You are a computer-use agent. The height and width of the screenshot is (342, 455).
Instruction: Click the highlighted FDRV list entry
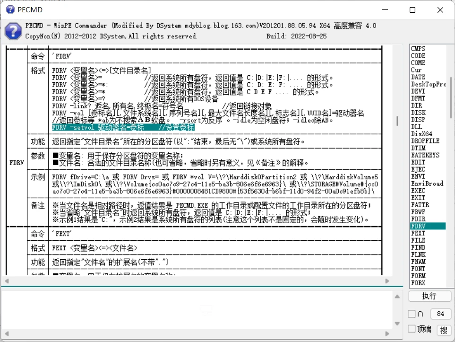pos(428,226)
